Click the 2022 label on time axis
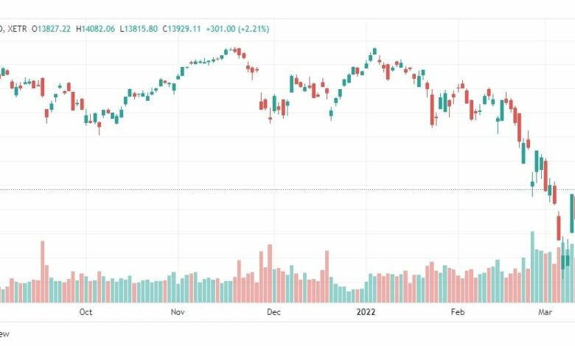The height and width of the screenshot is (346, 575). click(x=366, y=312)
